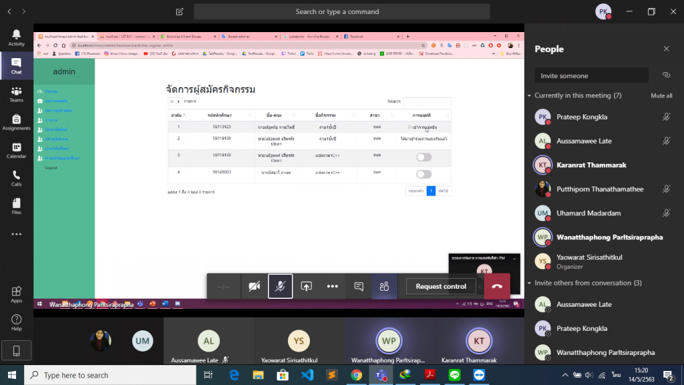
Task: Turn on the camera in meeting controls
Action: [x=254, y=286]
